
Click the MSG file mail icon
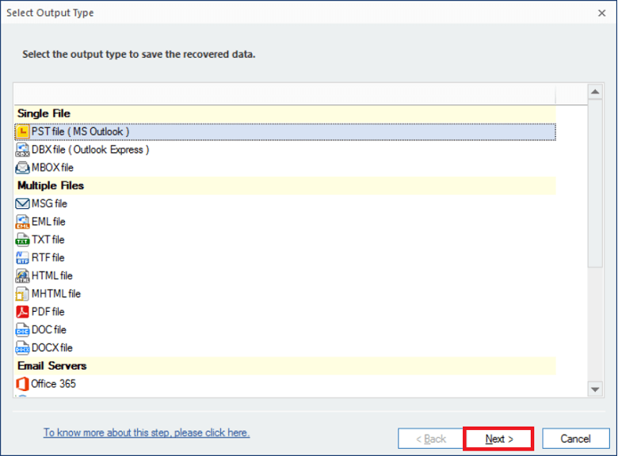tap(22, 203)
